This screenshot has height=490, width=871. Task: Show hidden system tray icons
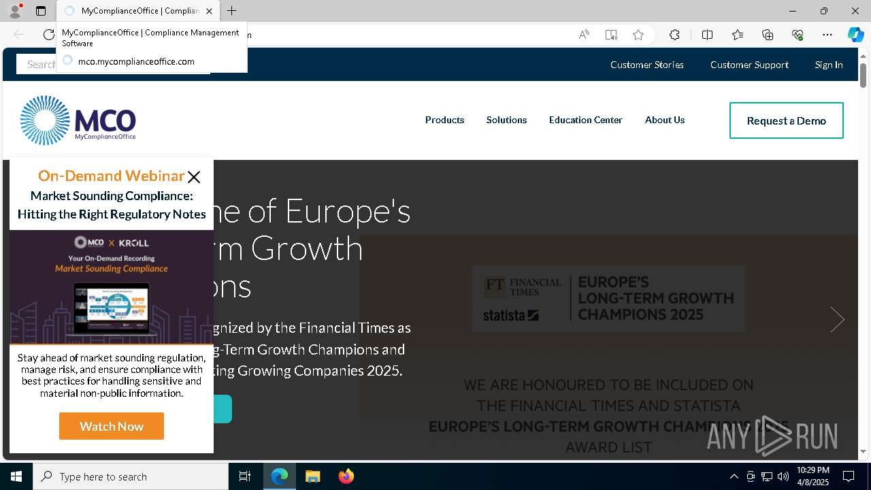tap(734, 476)
